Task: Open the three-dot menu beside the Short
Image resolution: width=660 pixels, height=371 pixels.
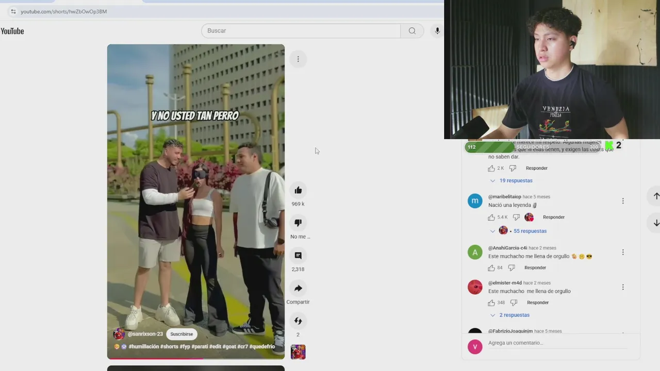Action: coord(298,59)
